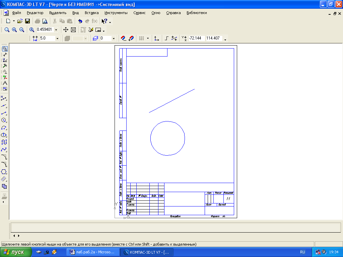Toggle the parametric mode icon
This screenshot has height=257, width=343.
174,38
